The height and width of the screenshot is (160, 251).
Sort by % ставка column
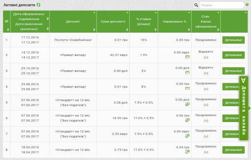[156, 30]
